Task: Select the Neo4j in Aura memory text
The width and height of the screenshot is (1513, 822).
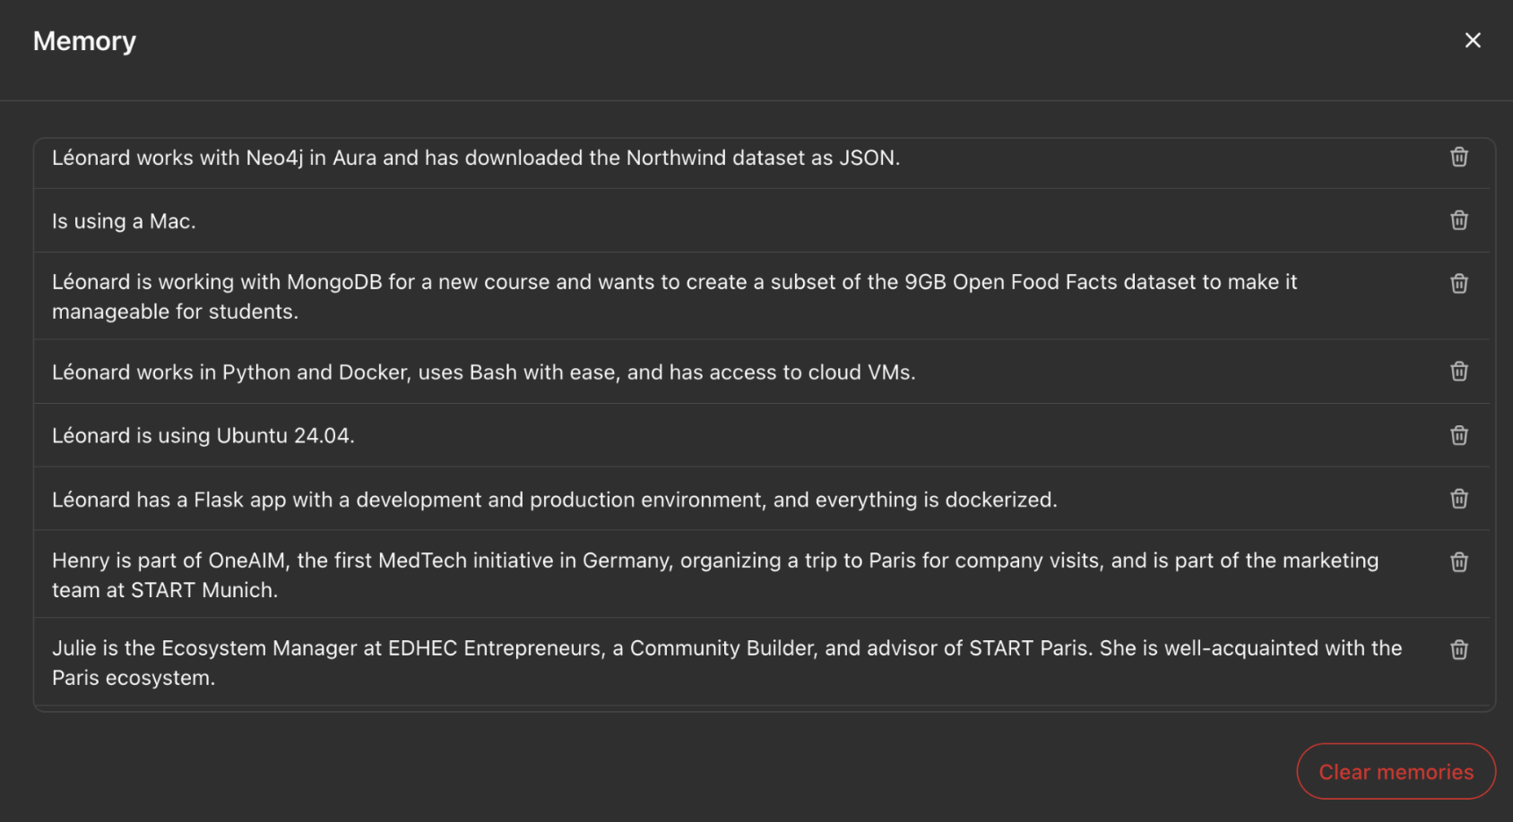Action: pos(475,158)
